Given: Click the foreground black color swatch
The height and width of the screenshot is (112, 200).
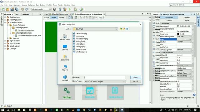Looking at the screenshot, I should click(x=178, y=34).
